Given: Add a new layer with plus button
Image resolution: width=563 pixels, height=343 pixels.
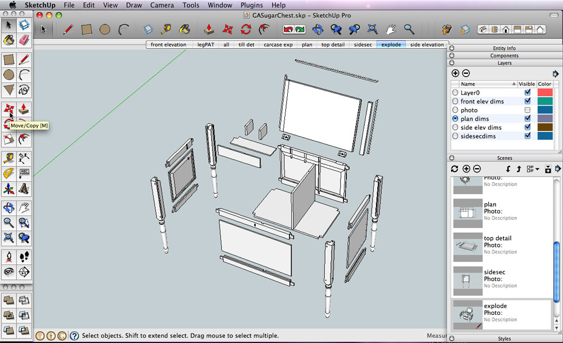Looking at the screenshot, I should tap(456, 74).
